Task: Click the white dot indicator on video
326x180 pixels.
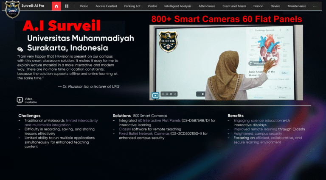Action: pyautogui.click(x=203, y=94)
